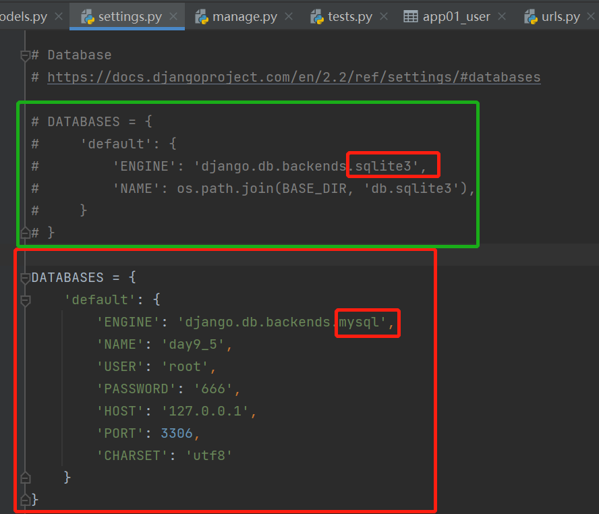This screenshot has width=599, height=514.
Task: Collapse the fold at 'DATABASES = {' line
Action: click(25, 278)
